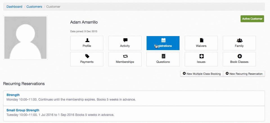270x123 pixels.
Task: Switch to the Family tab label
Action: point(239,46)
